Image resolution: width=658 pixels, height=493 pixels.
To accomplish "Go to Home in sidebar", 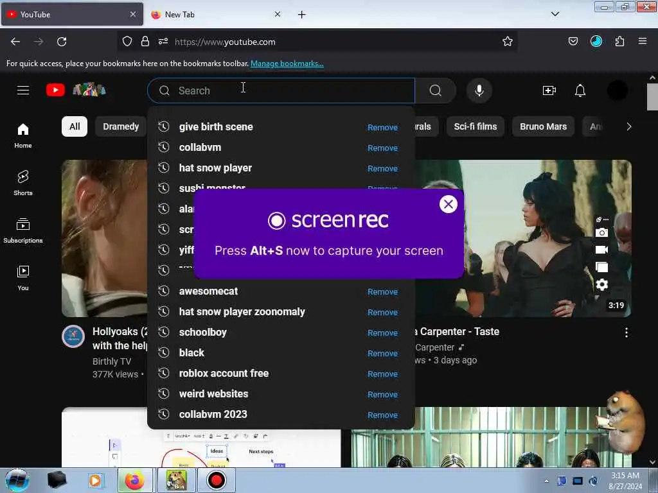I will click(23, 136).
